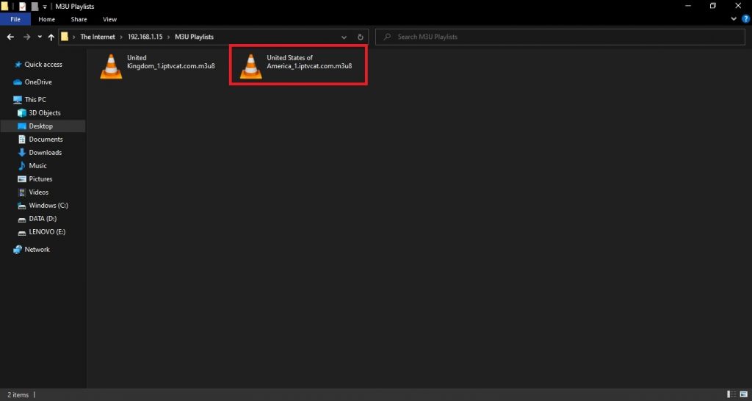
Task: Select United States of America m3u8 file
Action: 297,66
